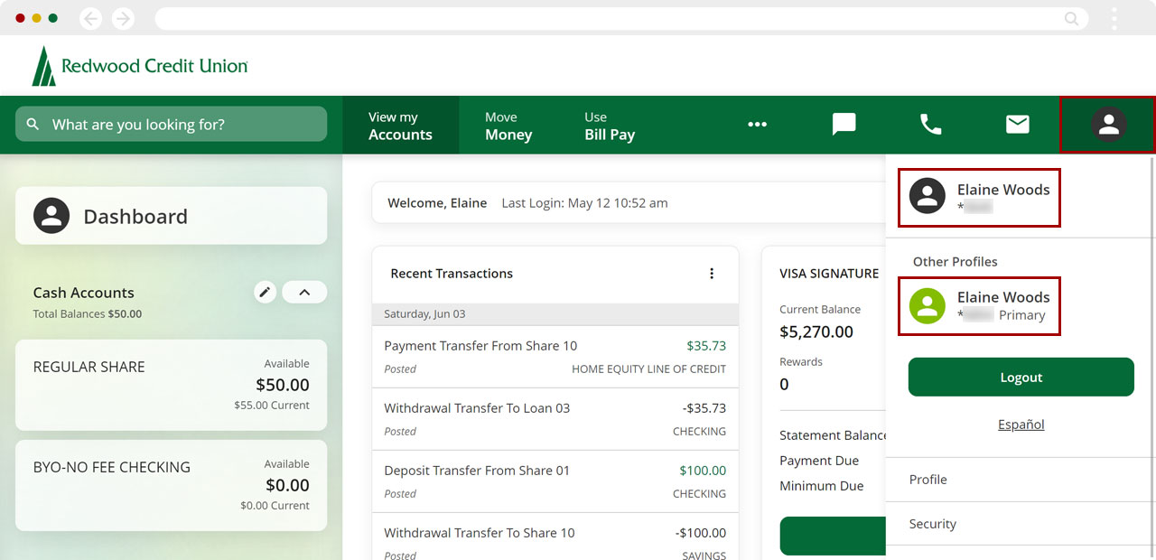Click the user profile icon in navbar
Viewport: 1156px width, 560px height.
coord(1108,125)
